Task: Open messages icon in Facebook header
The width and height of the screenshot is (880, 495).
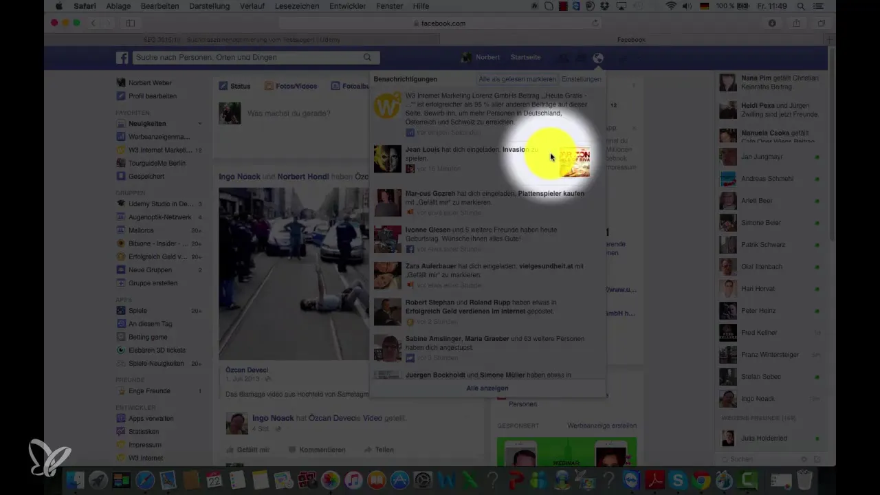Action: click(x=581, y=58)
